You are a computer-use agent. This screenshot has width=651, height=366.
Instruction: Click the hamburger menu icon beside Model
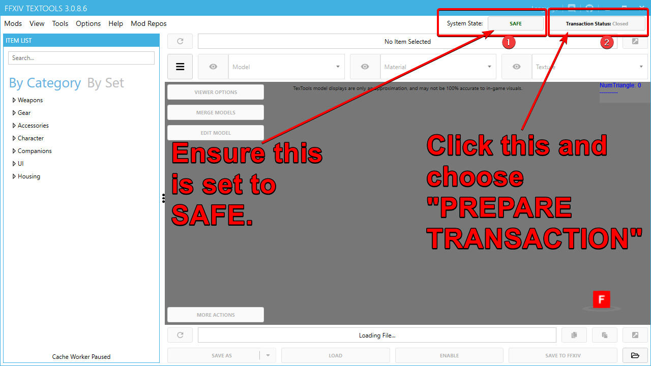click(x=180, y=67)
